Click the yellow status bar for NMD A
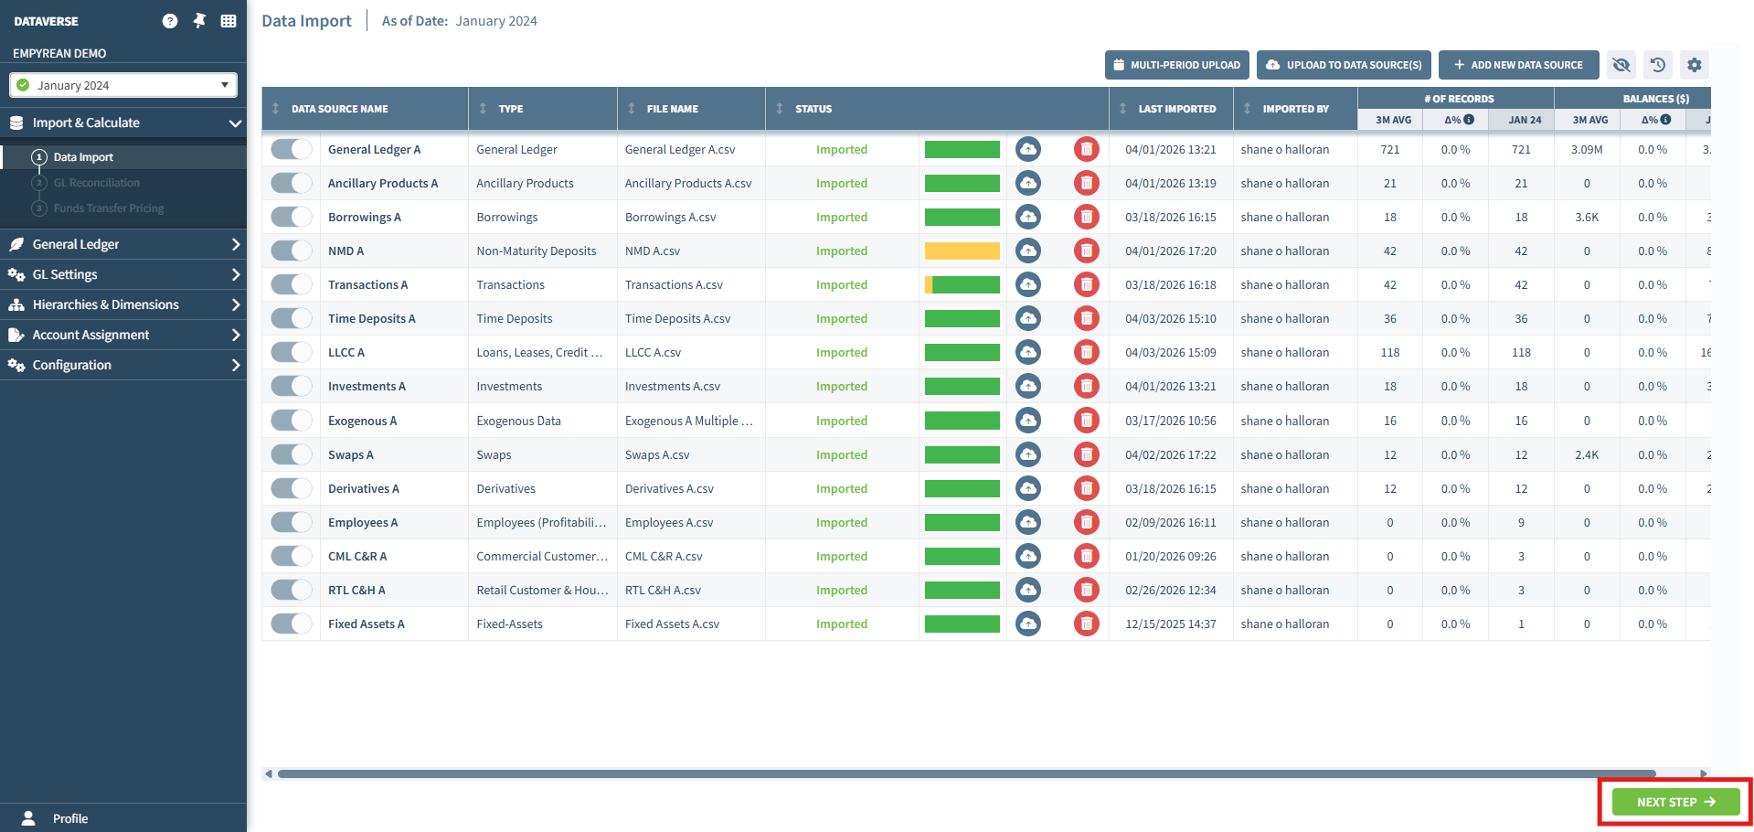1754x832 pixels. tap(962, 251)
